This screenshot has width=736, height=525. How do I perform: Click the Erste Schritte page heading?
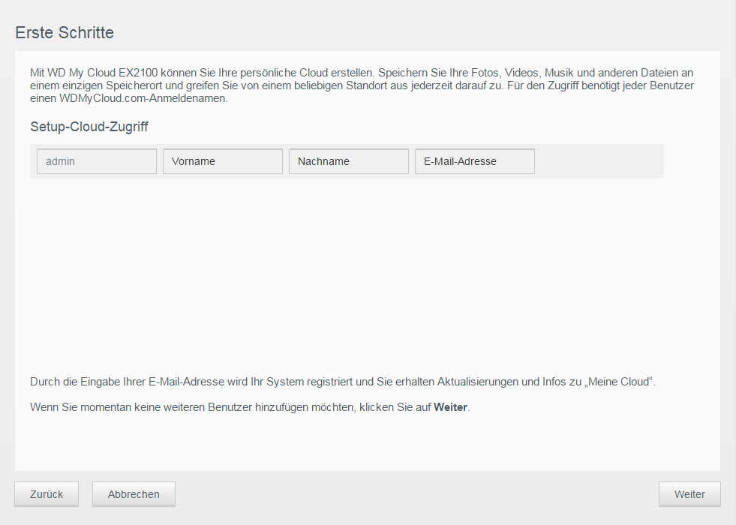tap(65, 32)
